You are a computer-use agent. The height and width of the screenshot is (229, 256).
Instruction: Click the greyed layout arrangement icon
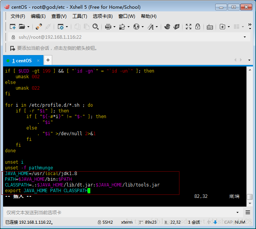(x=237, y=27)
